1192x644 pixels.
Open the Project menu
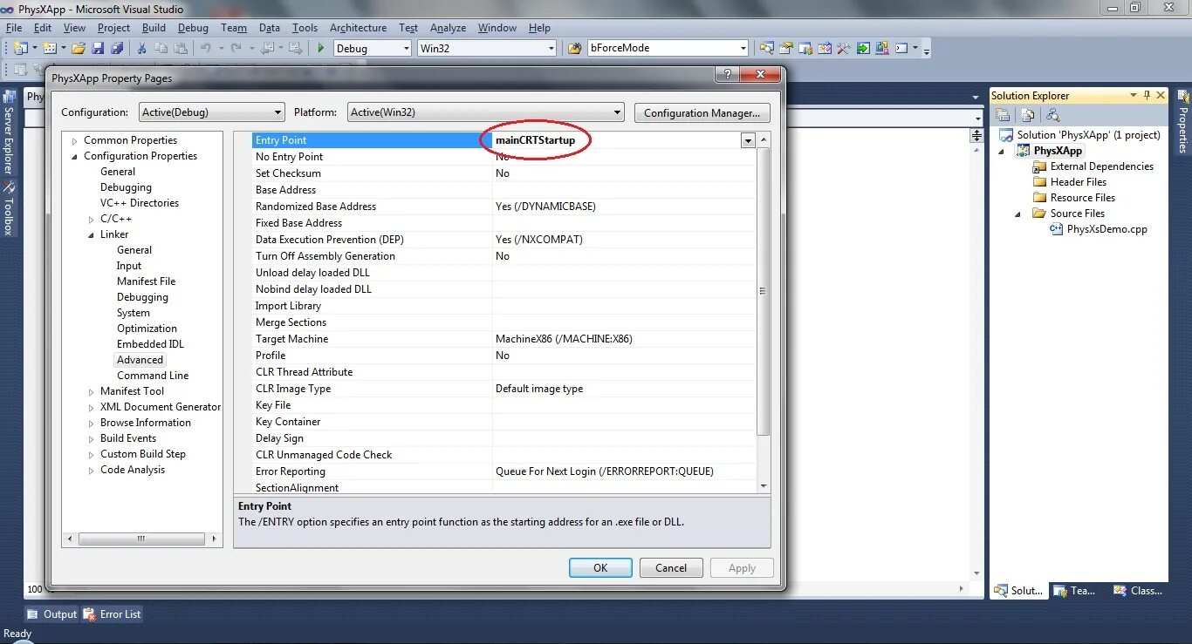113,27
